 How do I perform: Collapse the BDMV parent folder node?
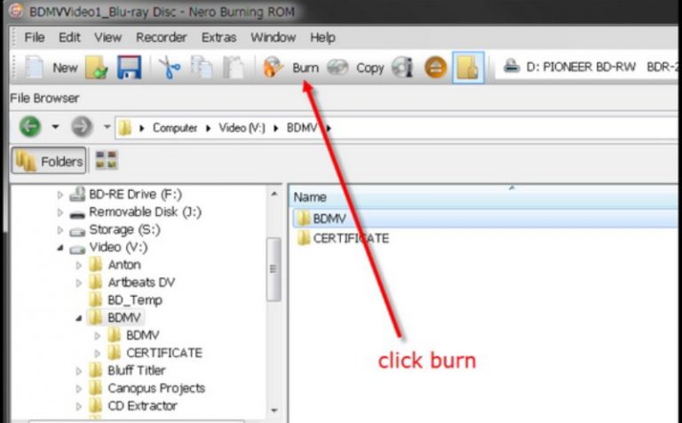point(79,318)
